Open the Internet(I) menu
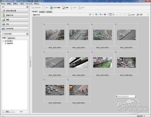 point(29,4)
